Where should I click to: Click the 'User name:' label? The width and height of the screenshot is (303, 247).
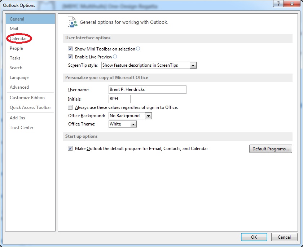[x=79, y=90]
